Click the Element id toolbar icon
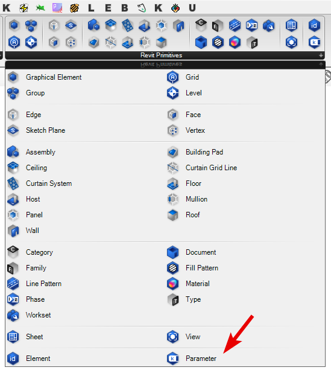The height and width of the screenshot is (373, 331). [314, 25]
